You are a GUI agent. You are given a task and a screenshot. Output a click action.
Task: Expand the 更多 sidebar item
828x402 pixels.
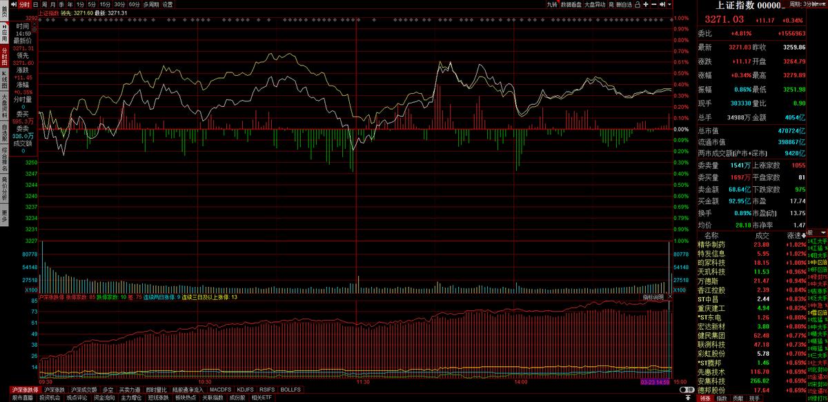tap(4, 215)
